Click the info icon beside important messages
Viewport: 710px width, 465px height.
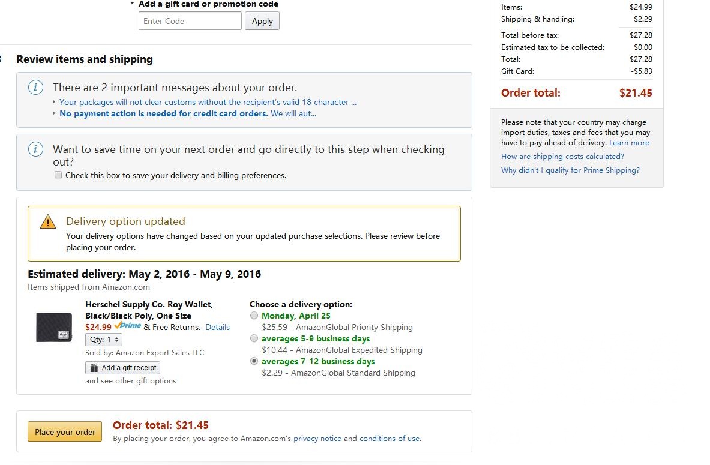35,88
